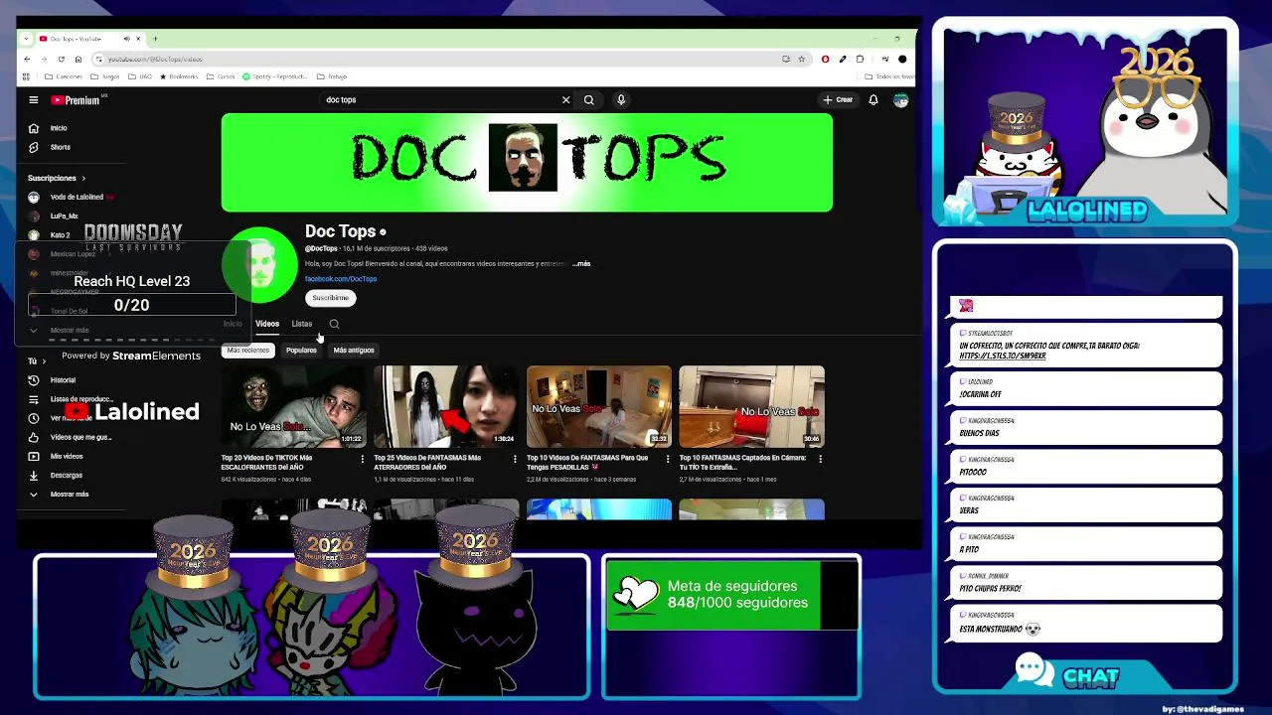The image size is (1272, 715).
Task: Click the channel search magnifier icon
Action: click(334, 324)
